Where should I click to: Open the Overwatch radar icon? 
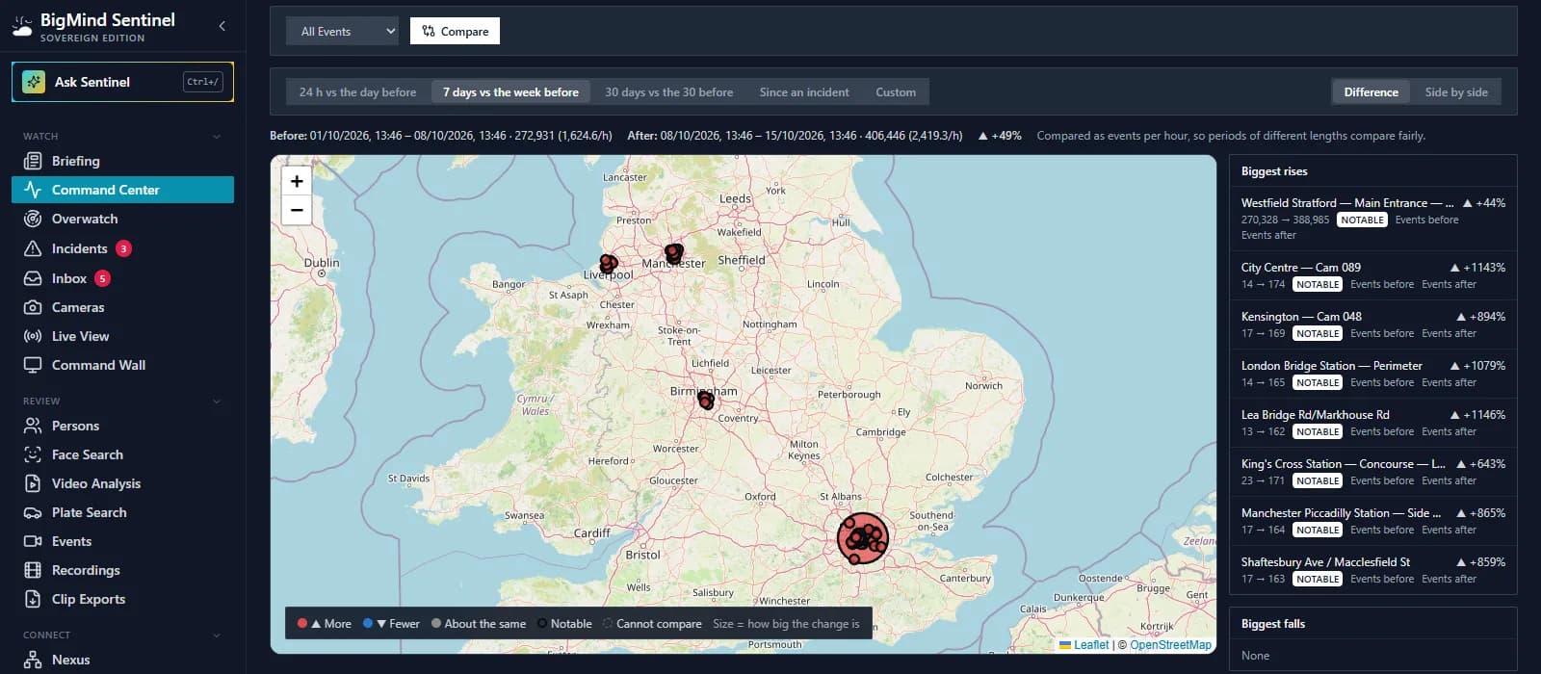tap(33, 219)
